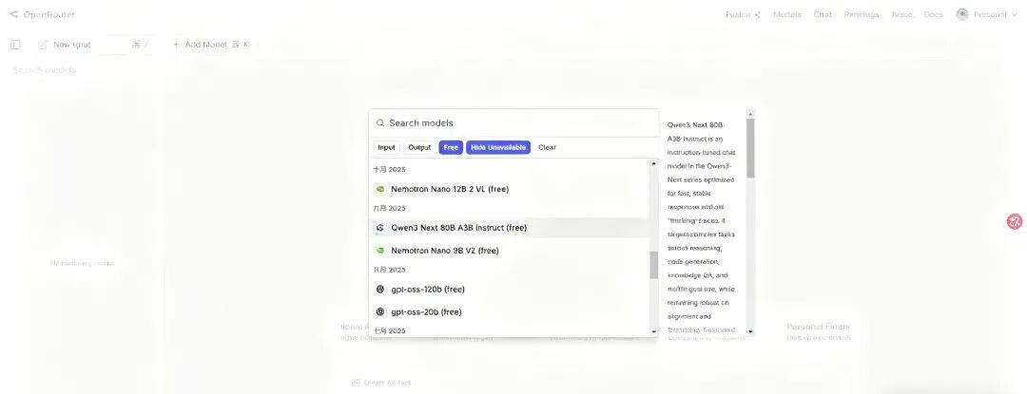Select gpt-oss-120b (free)
The width and height of the screenshot is (1027, 394).
(510, 289)
